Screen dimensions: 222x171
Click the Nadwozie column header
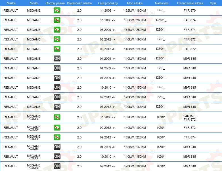coord(162,3)
